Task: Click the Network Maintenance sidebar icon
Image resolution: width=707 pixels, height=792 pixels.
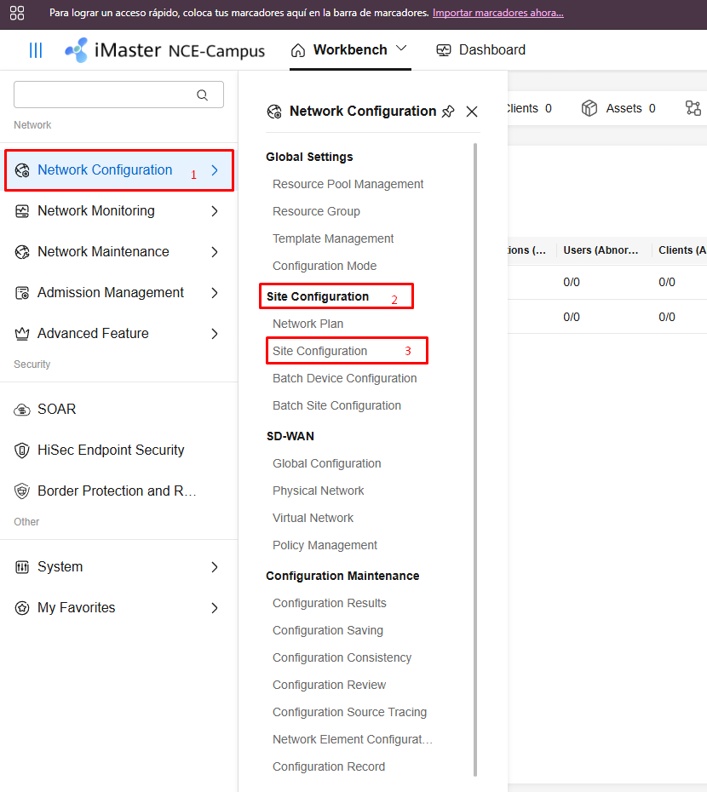Action: click(22, 251)
